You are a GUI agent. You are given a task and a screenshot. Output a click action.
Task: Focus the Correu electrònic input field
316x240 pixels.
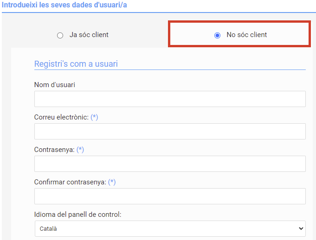tap(170, 132)
